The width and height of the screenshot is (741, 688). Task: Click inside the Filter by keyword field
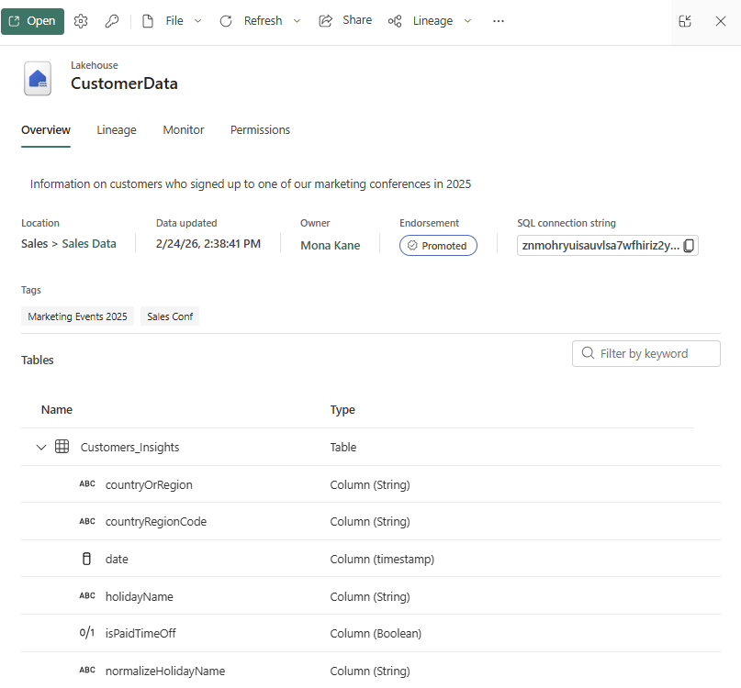click(652, 353)
